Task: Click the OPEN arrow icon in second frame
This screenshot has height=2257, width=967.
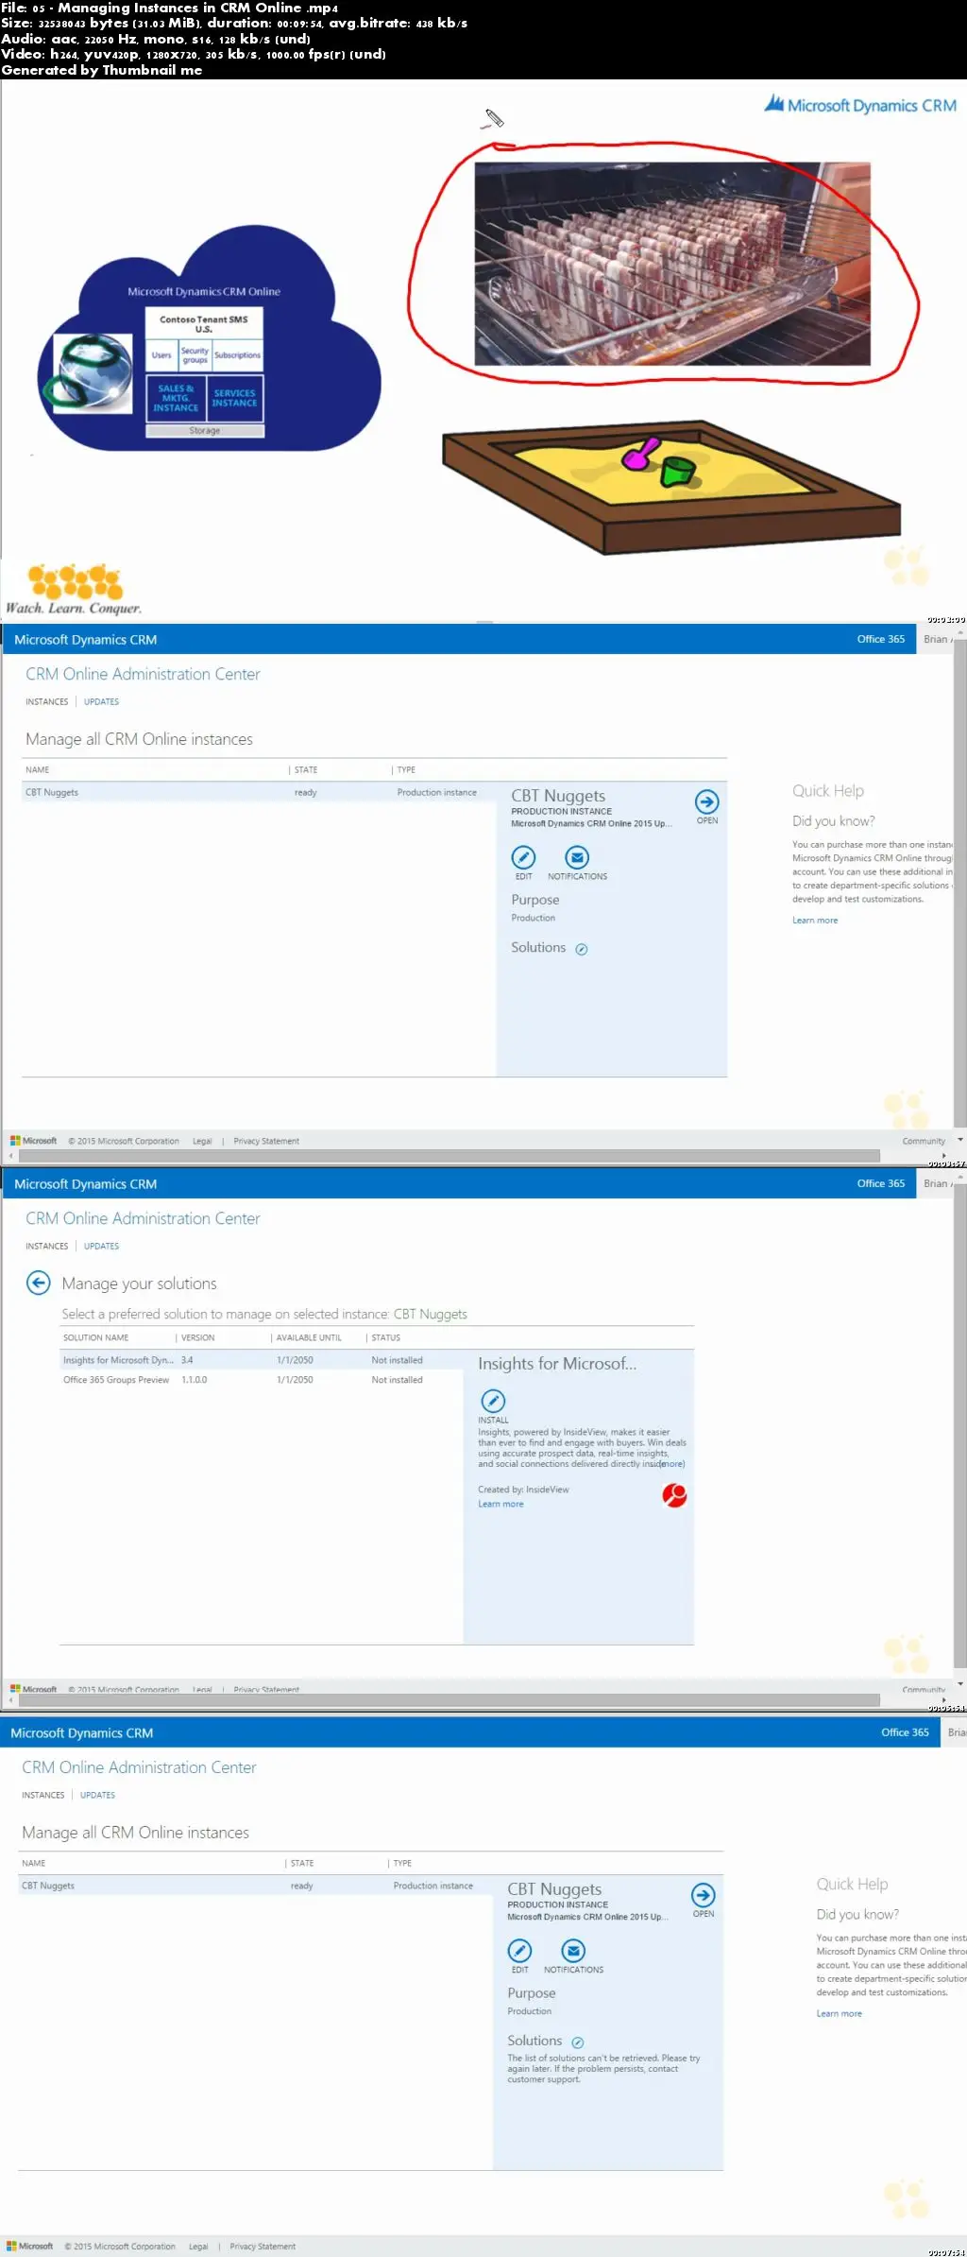Action: click(x=706, y=801)
